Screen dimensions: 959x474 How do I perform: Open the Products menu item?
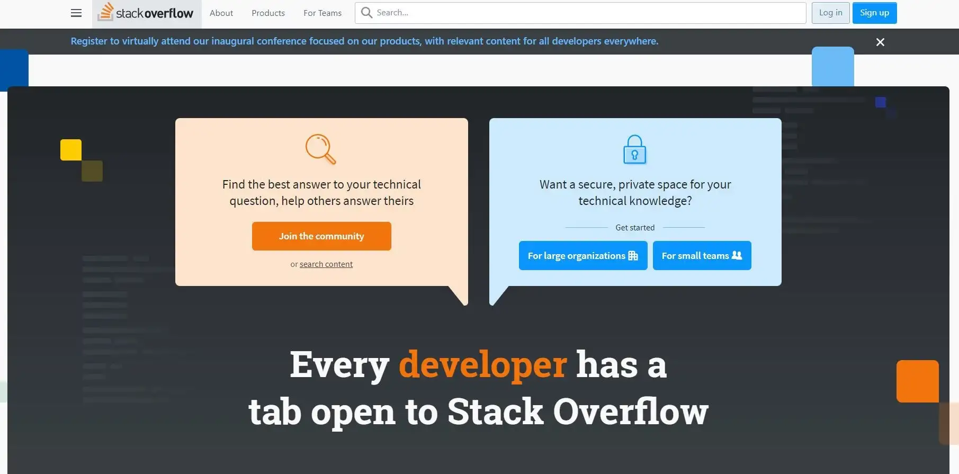[x=268, y=13]
